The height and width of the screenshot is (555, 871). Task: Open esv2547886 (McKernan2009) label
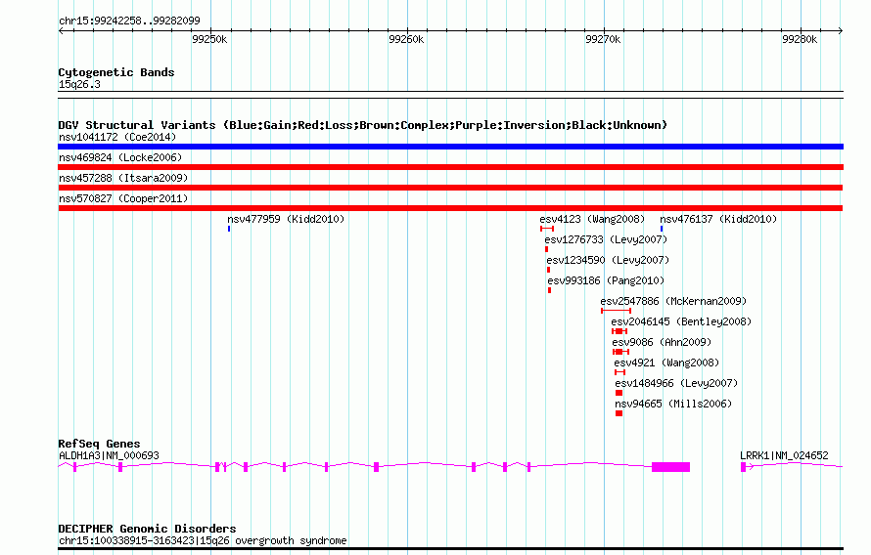click(674, 301)
